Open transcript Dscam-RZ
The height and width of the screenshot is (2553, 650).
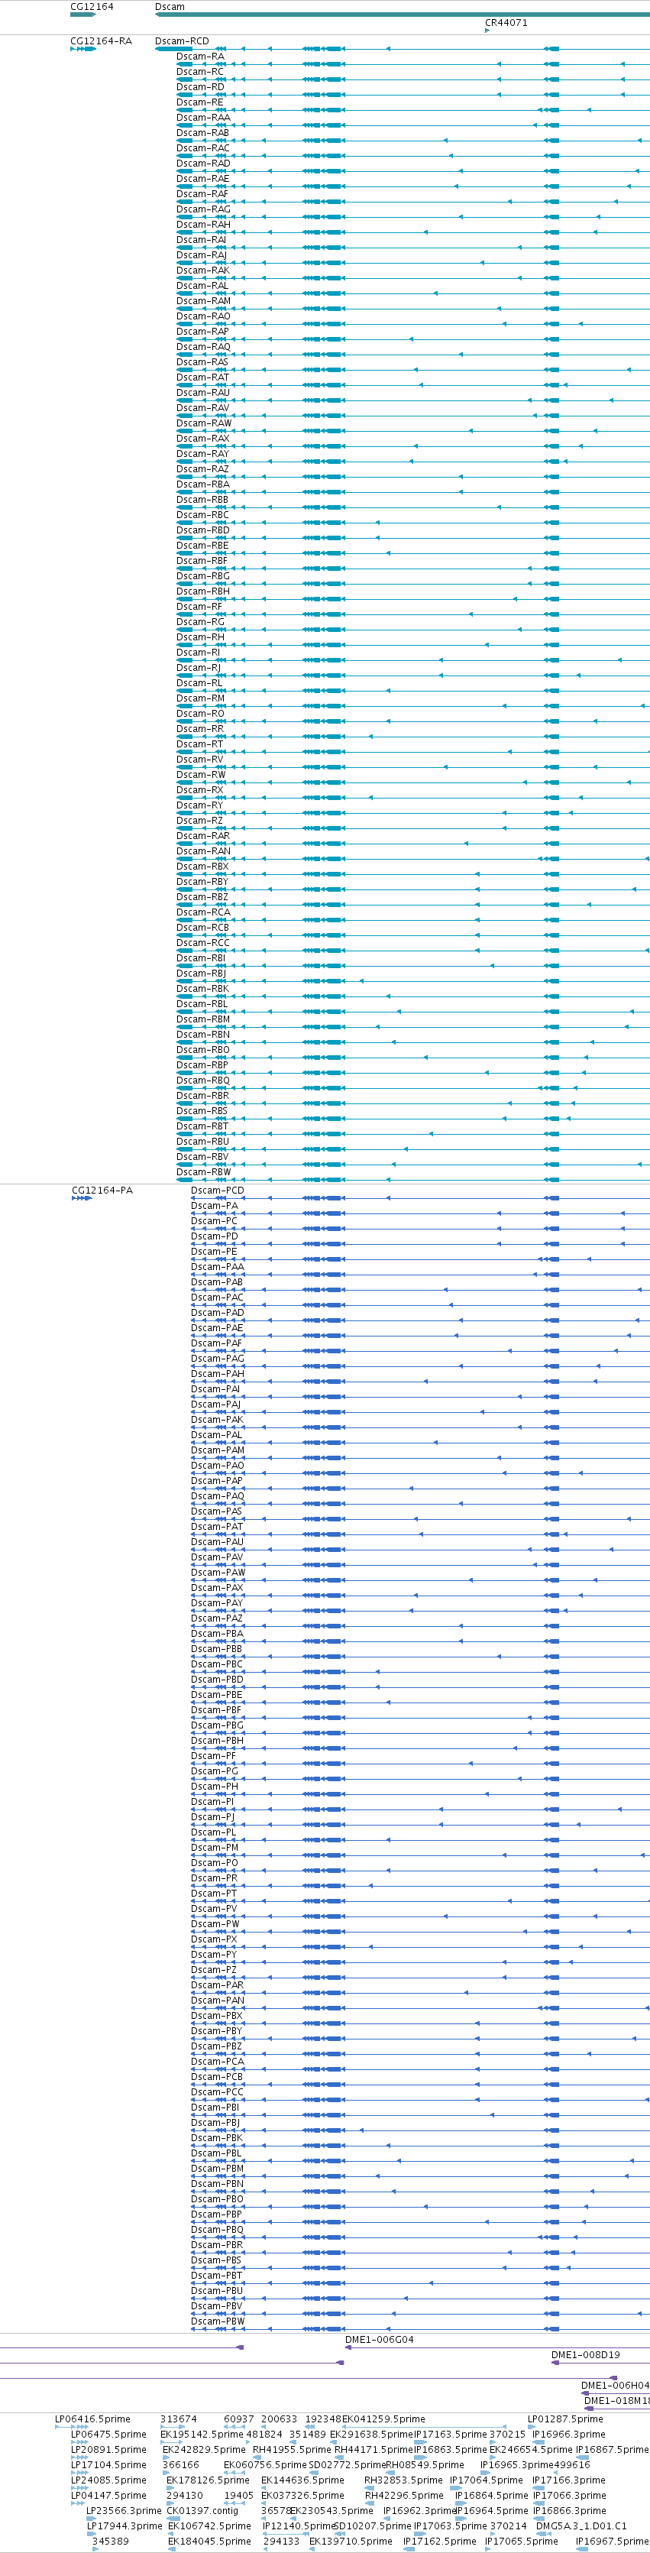199,821
